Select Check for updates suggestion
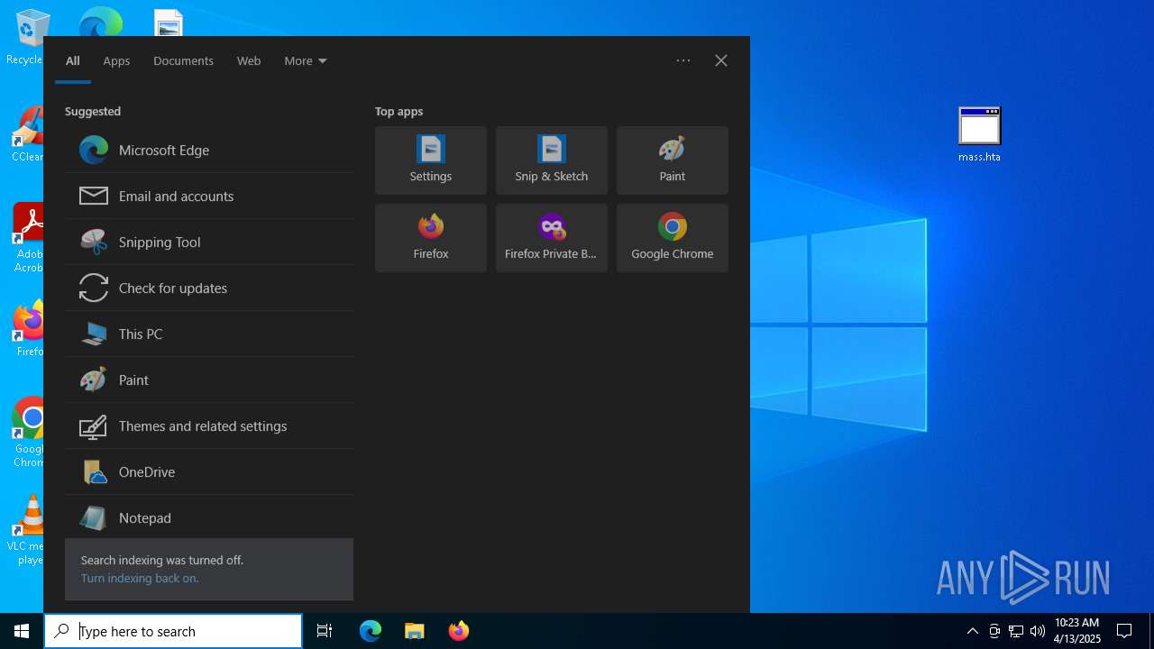1154x649 pixels. coord(209,288)
